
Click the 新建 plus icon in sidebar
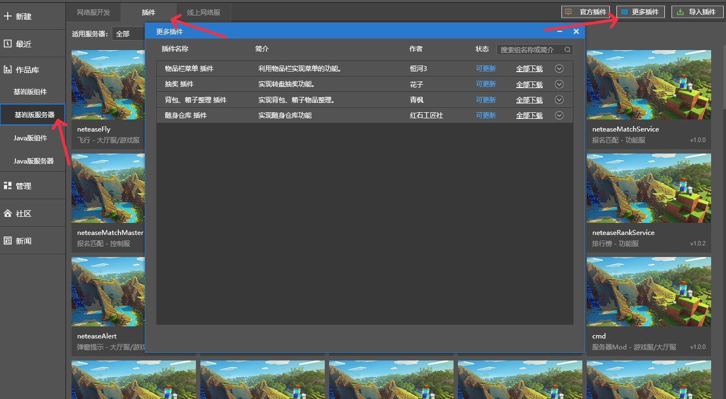8,17
